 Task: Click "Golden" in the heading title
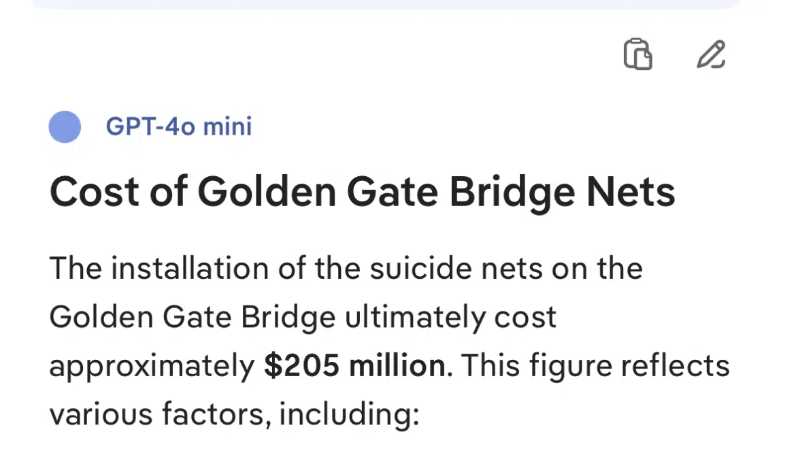[x=267, y=192]
